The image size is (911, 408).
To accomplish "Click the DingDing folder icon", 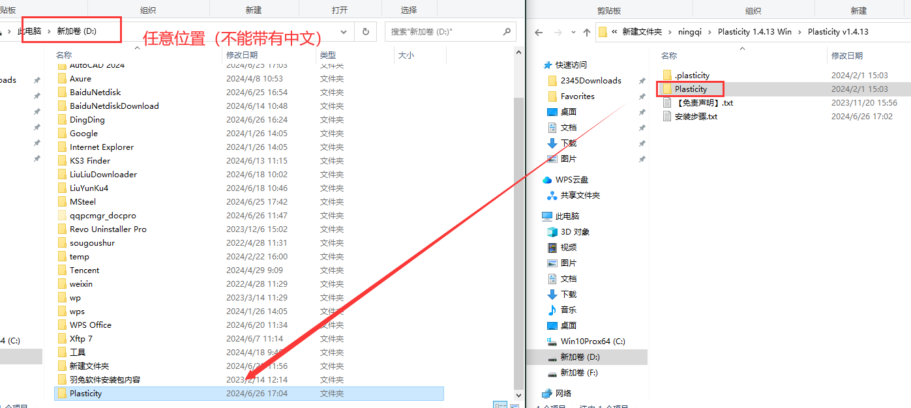I will pos(62,120).
